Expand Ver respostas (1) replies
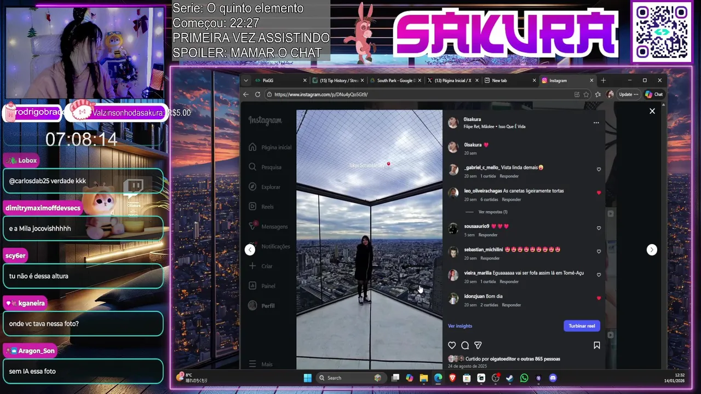The image size is (701, 394). pos(493,212)
